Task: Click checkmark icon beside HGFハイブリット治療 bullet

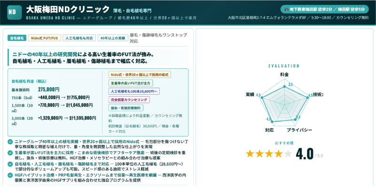Action: pos(10,175)
